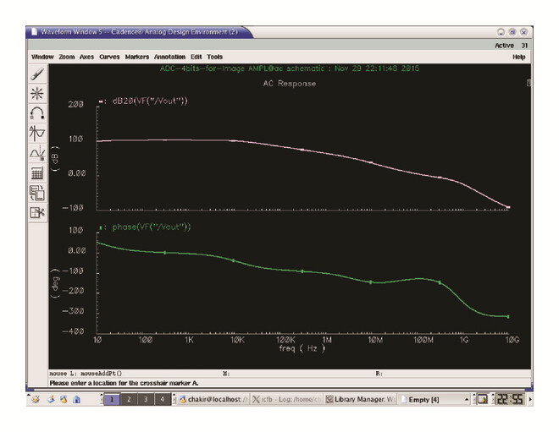This screenshot has width=559, height=432.
Task: Click the ( dB ) y-axis label
Action: [x=55, y=159]
